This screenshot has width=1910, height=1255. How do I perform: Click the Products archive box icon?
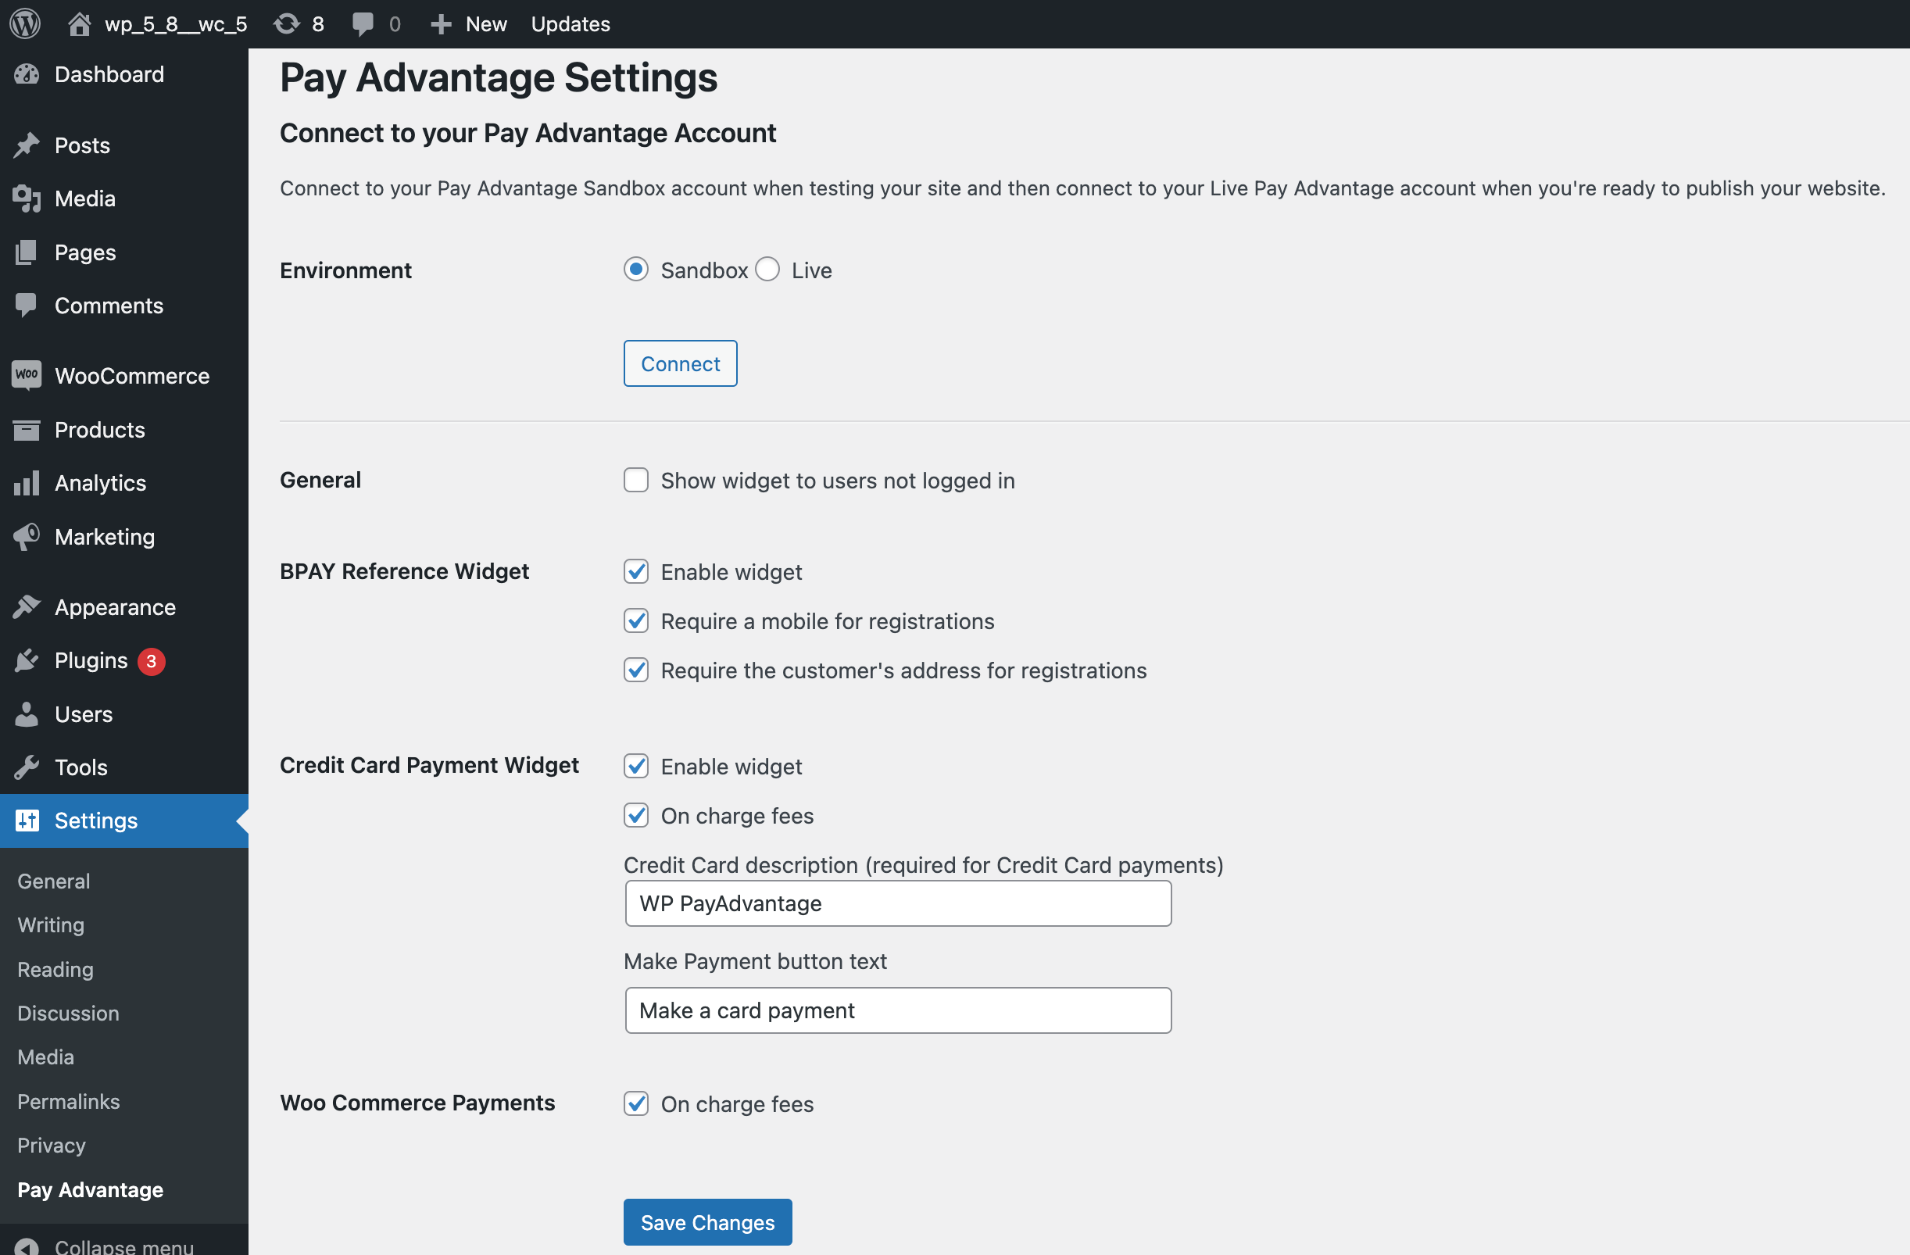tap(27, 430)
